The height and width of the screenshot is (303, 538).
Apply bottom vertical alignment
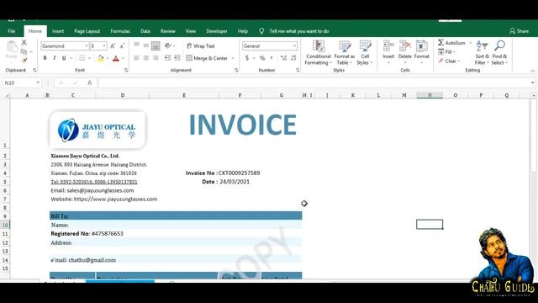(156, 45)
